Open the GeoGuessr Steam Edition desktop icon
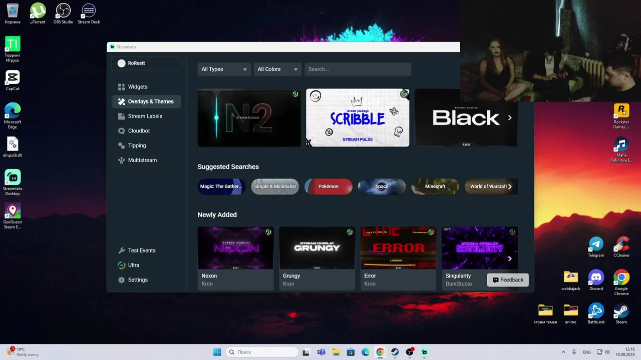The height and width of the screenshot is (360, 641). (13, 216)
